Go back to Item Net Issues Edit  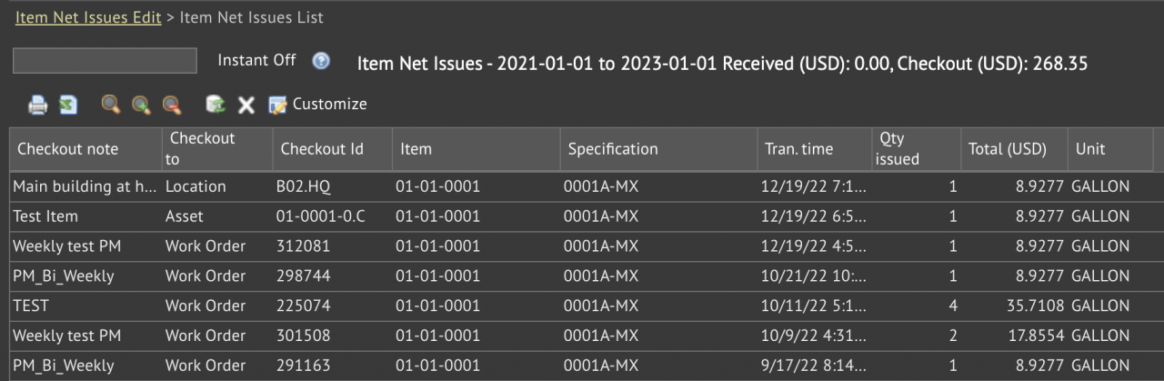(88, 17)
